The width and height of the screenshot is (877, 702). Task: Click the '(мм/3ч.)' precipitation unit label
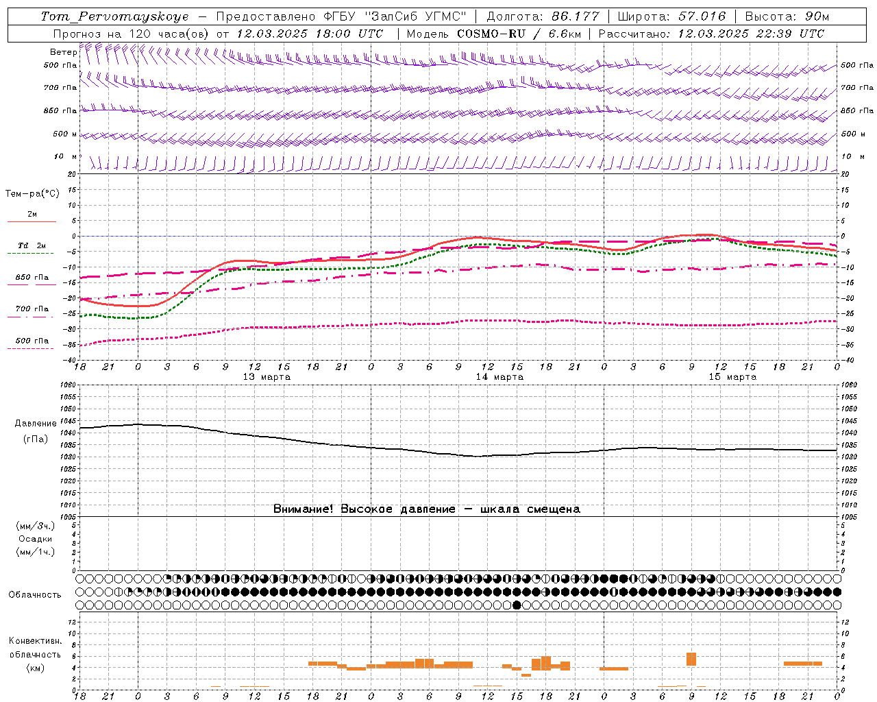click(x=35, y=526)
